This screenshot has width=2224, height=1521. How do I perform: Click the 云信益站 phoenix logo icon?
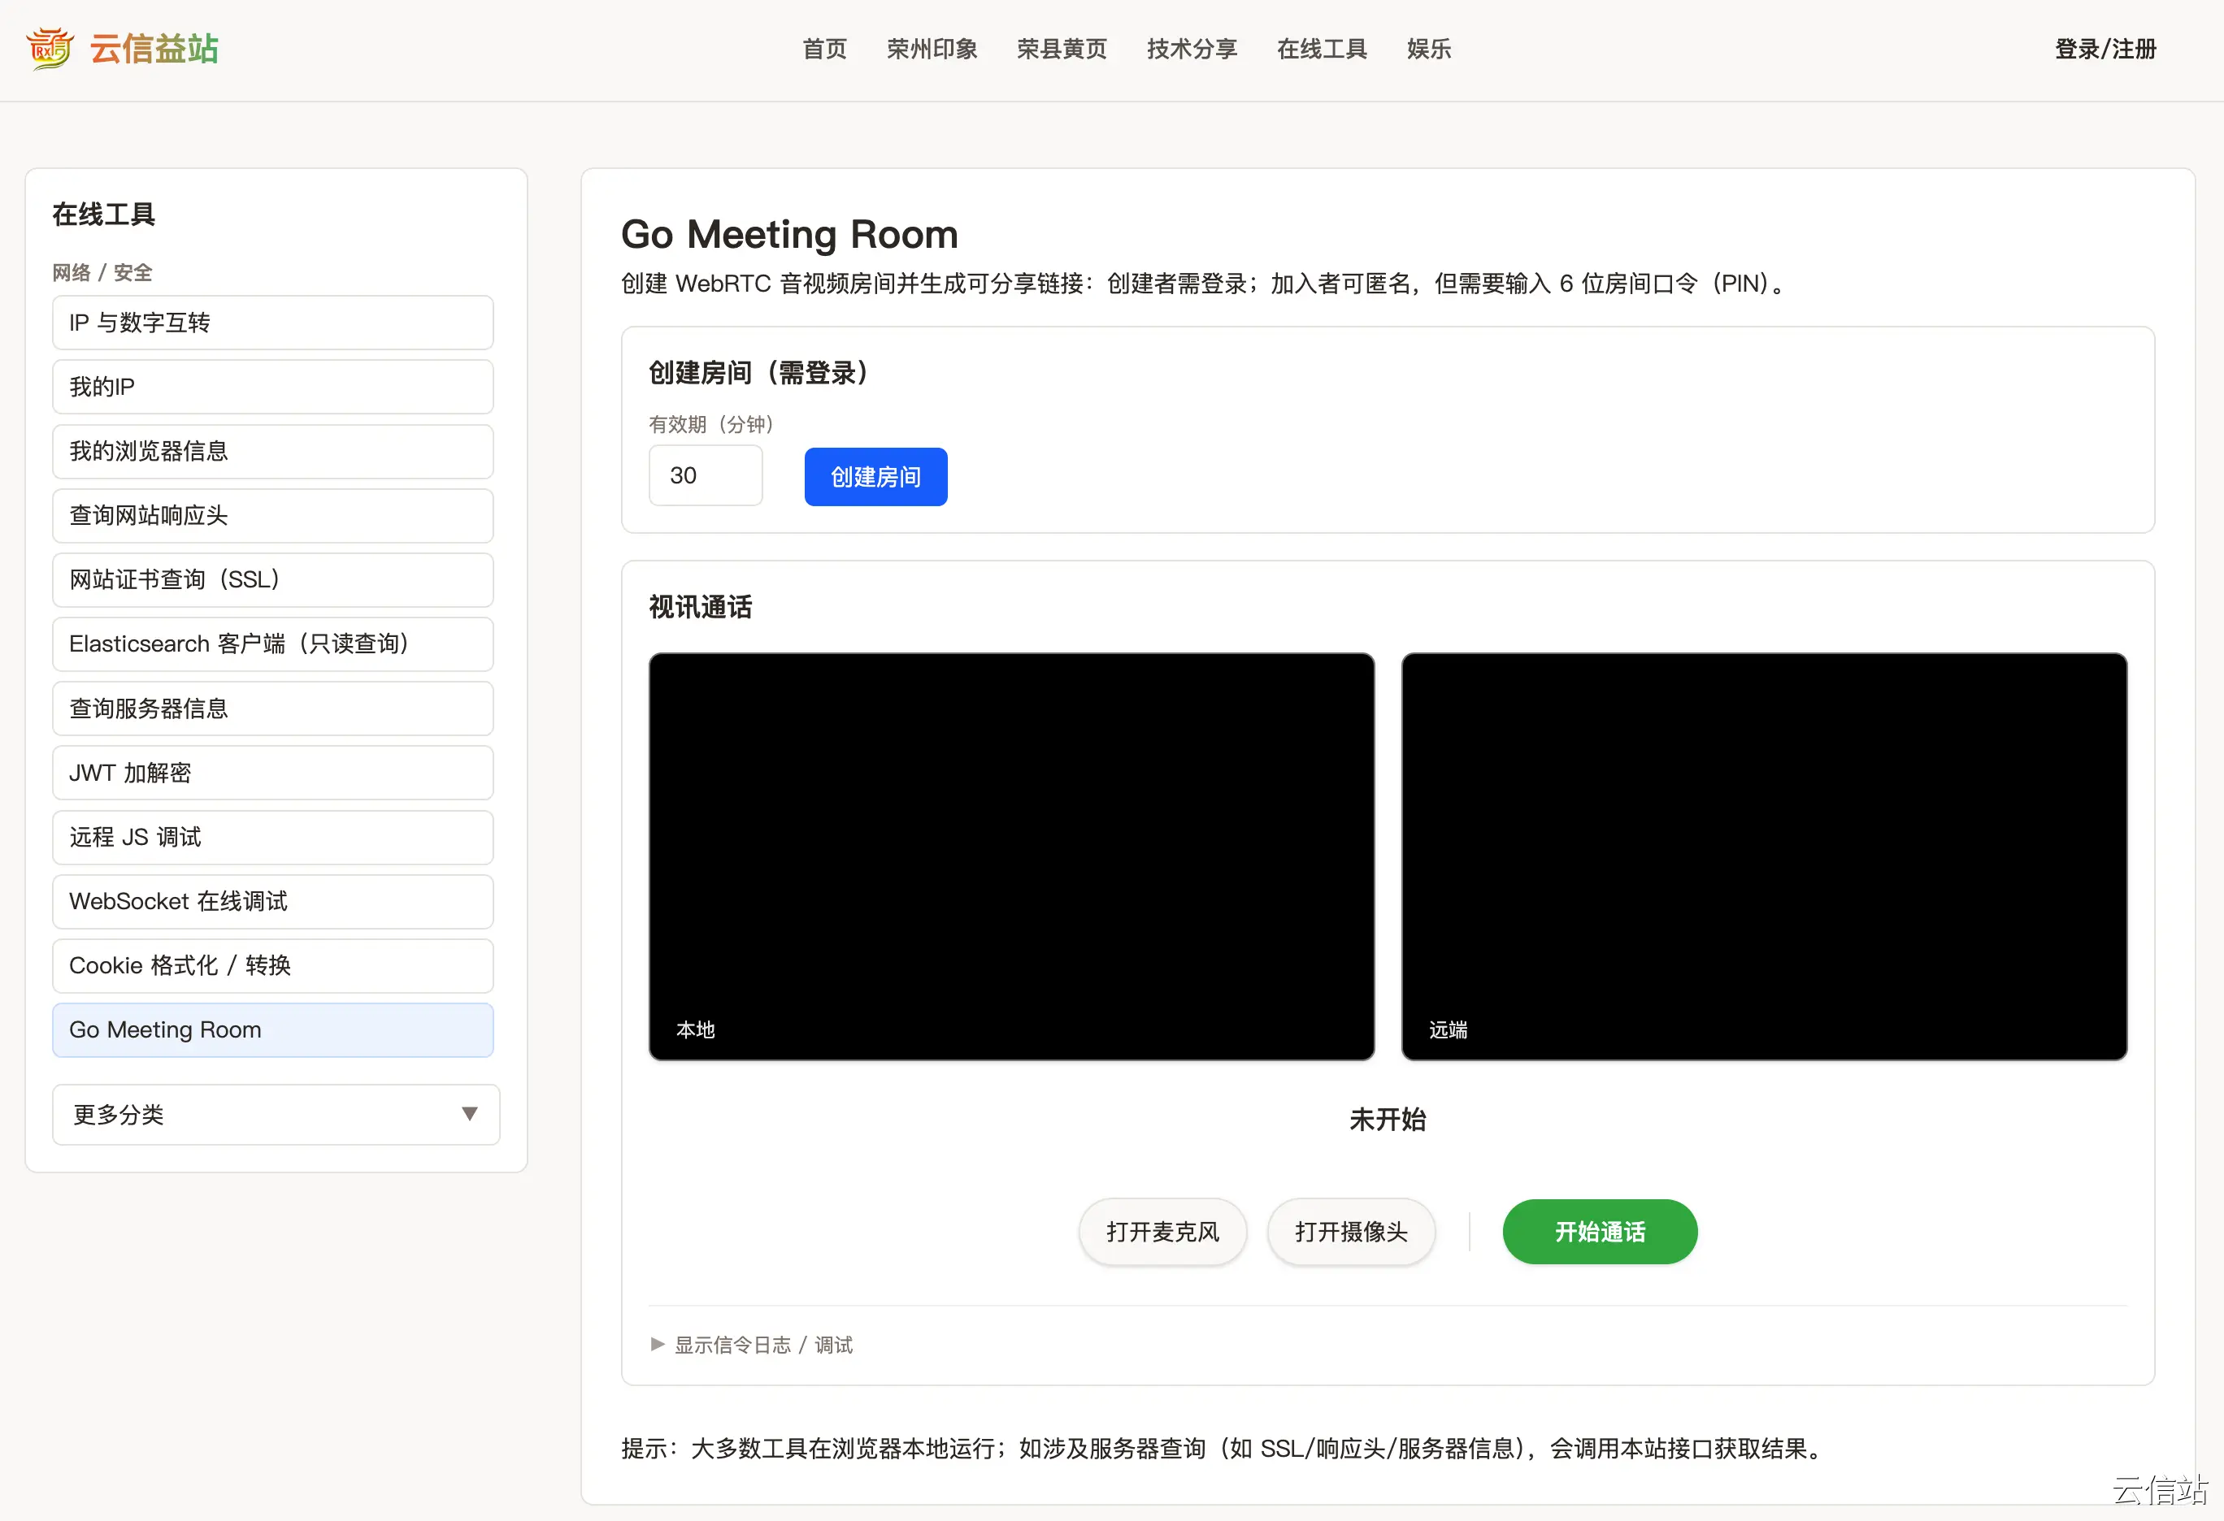(x=50, y=48)
